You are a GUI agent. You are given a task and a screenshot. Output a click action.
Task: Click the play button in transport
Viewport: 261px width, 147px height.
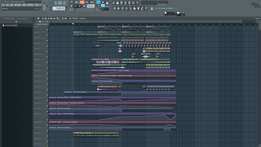click(x=75, y=6)
